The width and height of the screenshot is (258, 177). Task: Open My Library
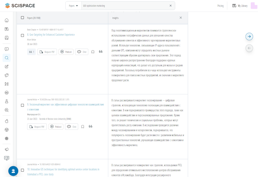240,6
